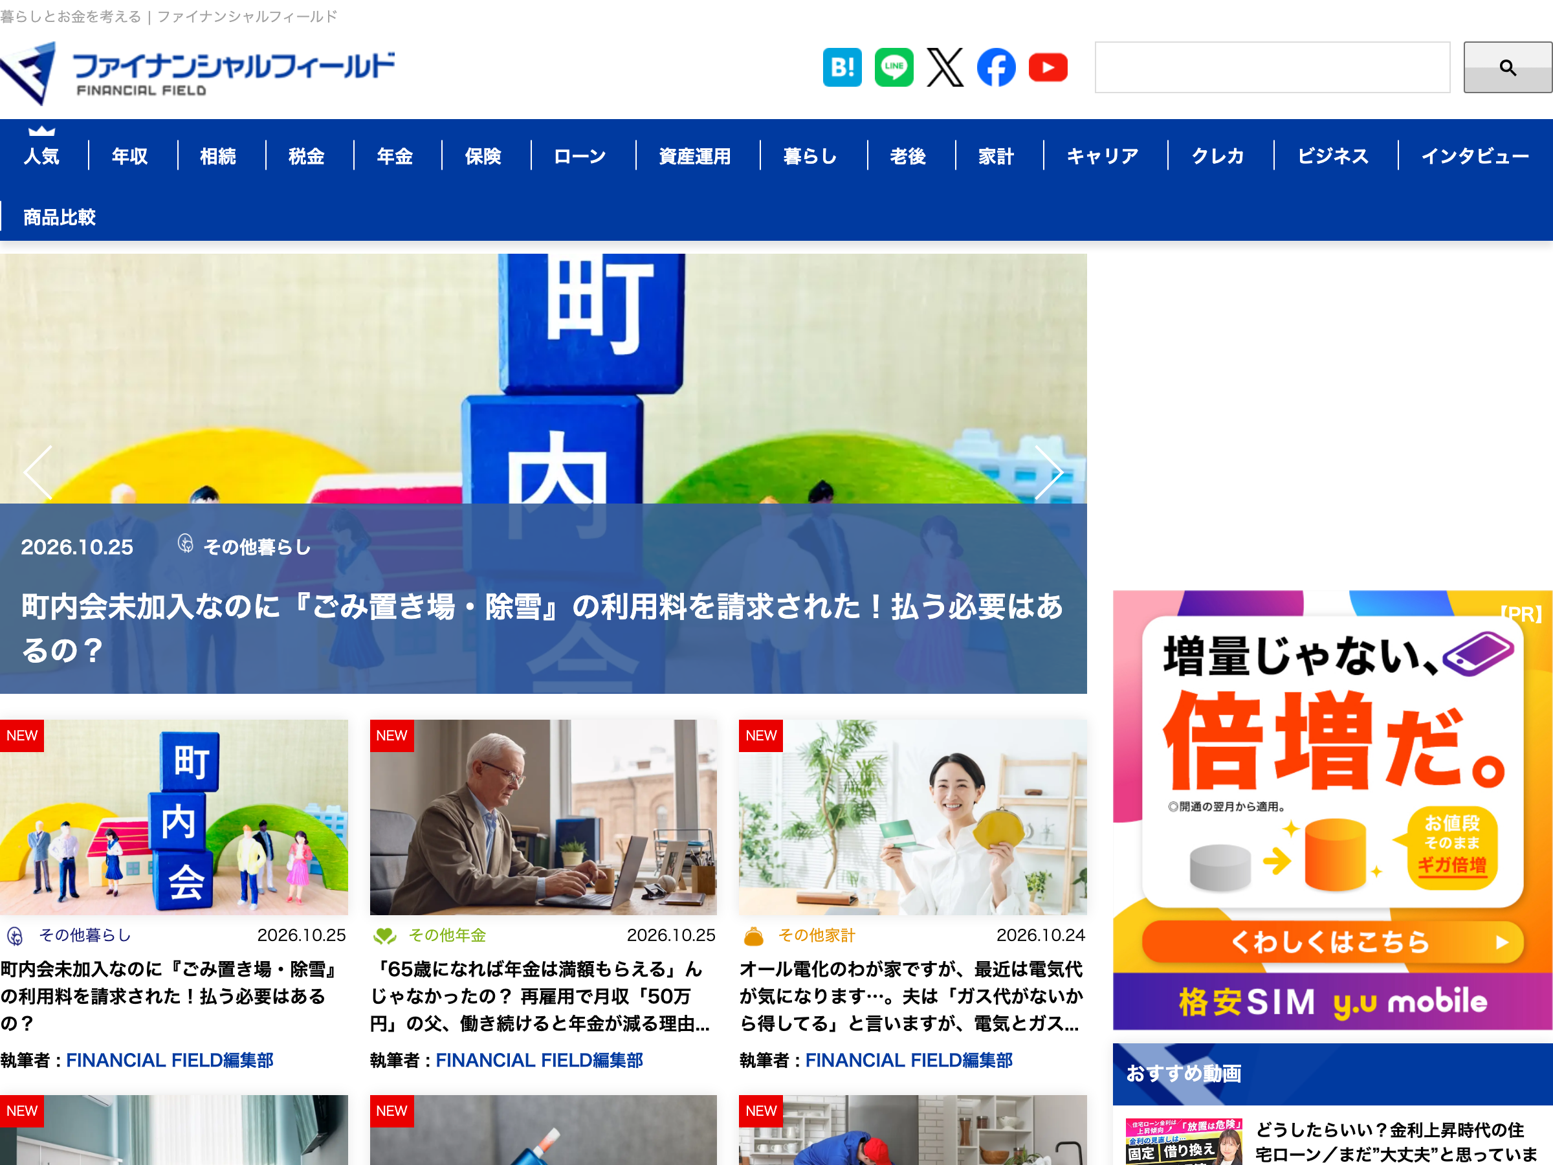Open the YouTube social icon
Screen dimensions: 1553x1165
tap(1048, 67)
